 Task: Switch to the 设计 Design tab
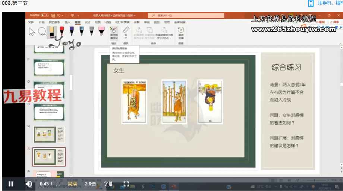(x=88, y=22)
